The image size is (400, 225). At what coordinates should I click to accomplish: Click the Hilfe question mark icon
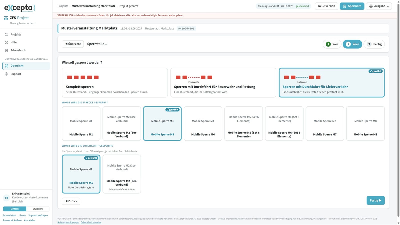coord(6,42)
